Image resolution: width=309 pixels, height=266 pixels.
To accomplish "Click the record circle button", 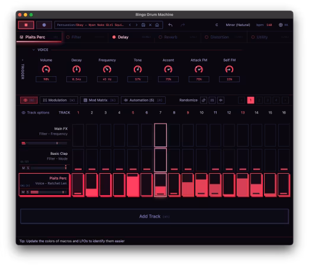I will coord(44,25).
